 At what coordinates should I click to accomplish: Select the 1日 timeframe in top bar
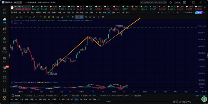tap(91, 13)
